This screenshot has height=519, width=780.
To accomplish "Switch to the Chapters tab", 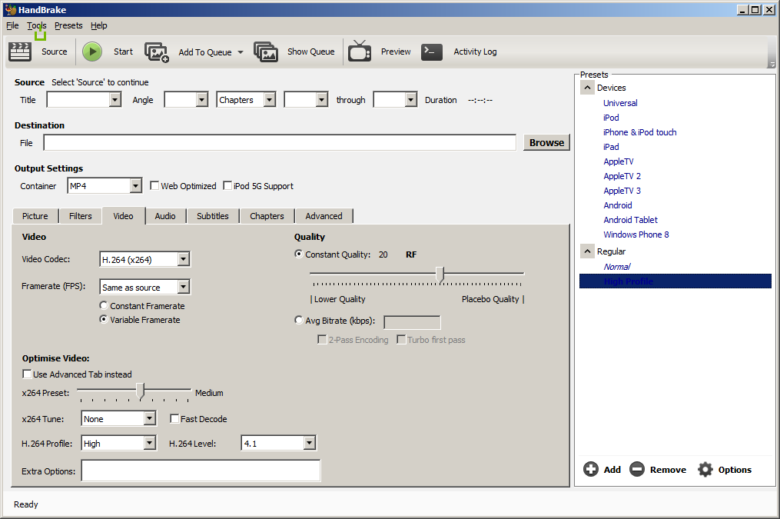I will pos(267,216).
